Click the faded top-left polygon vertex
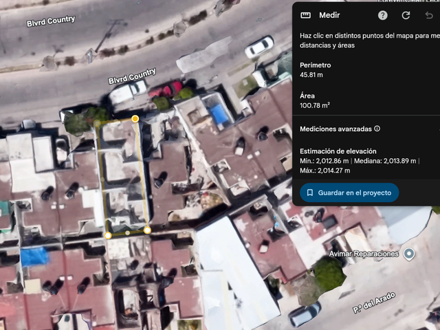Screen dimensions: 440x330 (x=97, y=123)
